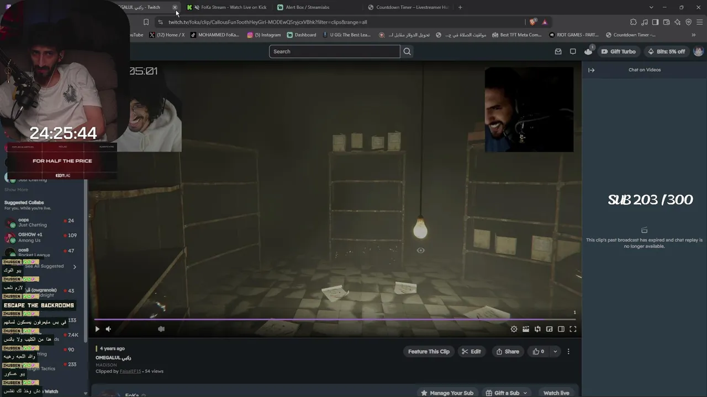707x397 pixels.
Task: Open the Brave Shields lion icon
Action: tap(532, 22)
